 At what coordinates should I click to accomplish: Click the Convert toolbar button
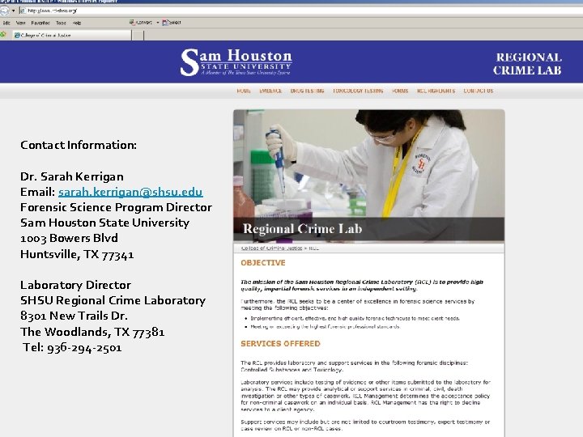(141, 23)
